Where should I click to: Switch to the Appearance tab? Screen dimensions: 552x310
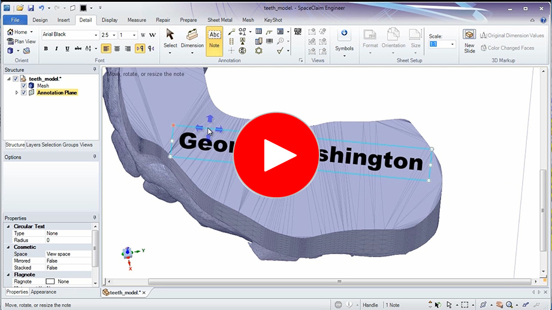pos(43,292)
